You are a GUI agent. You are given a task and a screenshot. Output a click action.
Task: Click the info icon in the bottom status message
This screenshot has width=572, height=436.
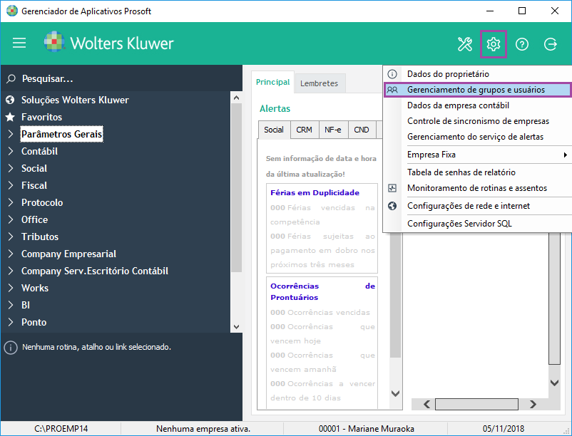click(x=11, y=348)
